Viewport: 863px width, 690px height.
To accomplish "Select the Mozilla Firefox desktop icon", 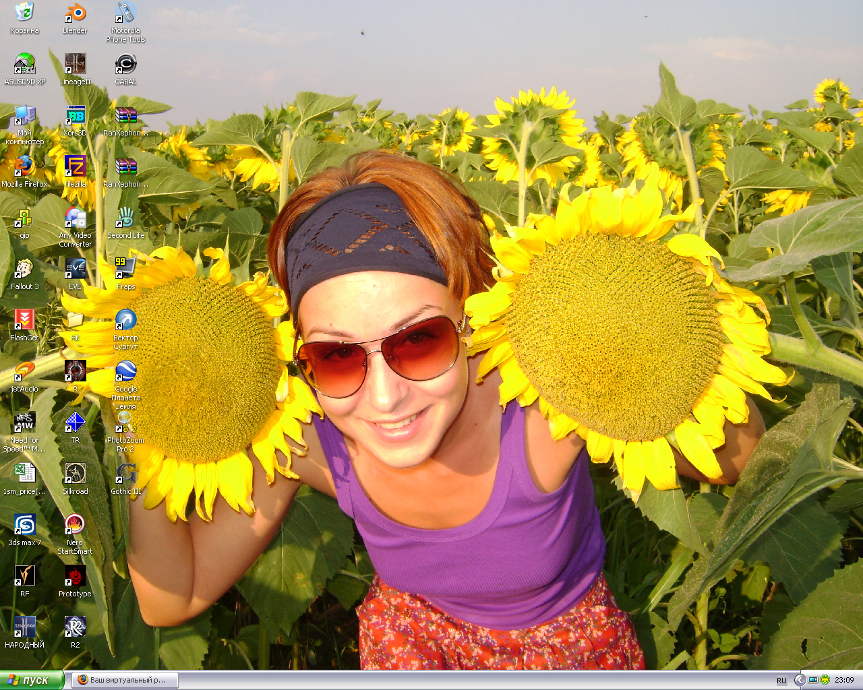I will 24,166.
